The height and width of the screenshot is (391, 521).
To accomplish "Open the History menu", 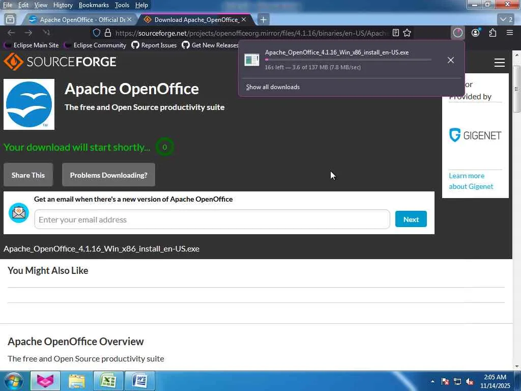I will [63, 5].
